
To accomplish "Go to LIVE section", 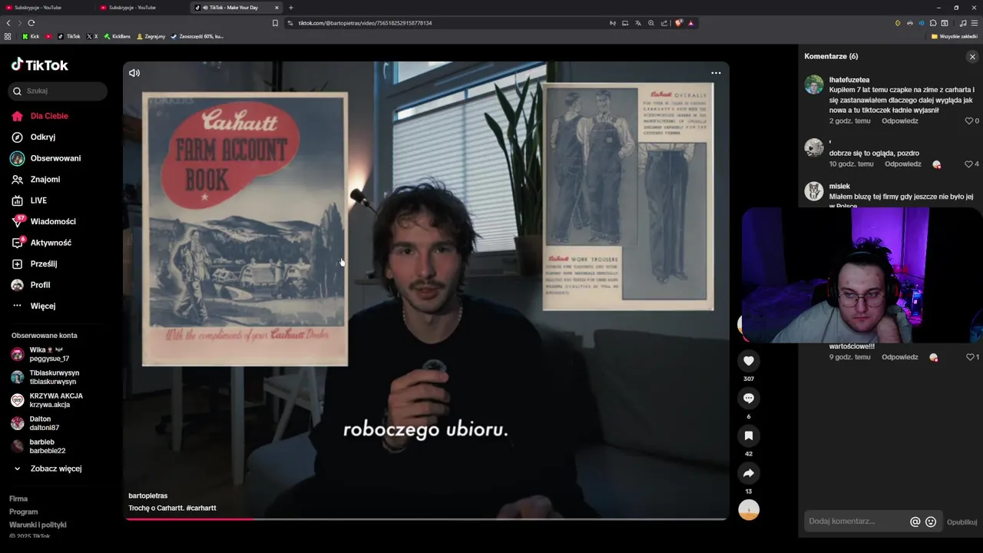I will click(x=38, y=200).
